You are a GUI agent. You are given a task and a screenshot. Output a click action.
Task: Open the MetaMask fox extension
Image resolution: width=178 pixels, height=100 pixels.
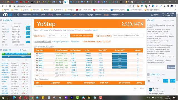tap(138, 6)
